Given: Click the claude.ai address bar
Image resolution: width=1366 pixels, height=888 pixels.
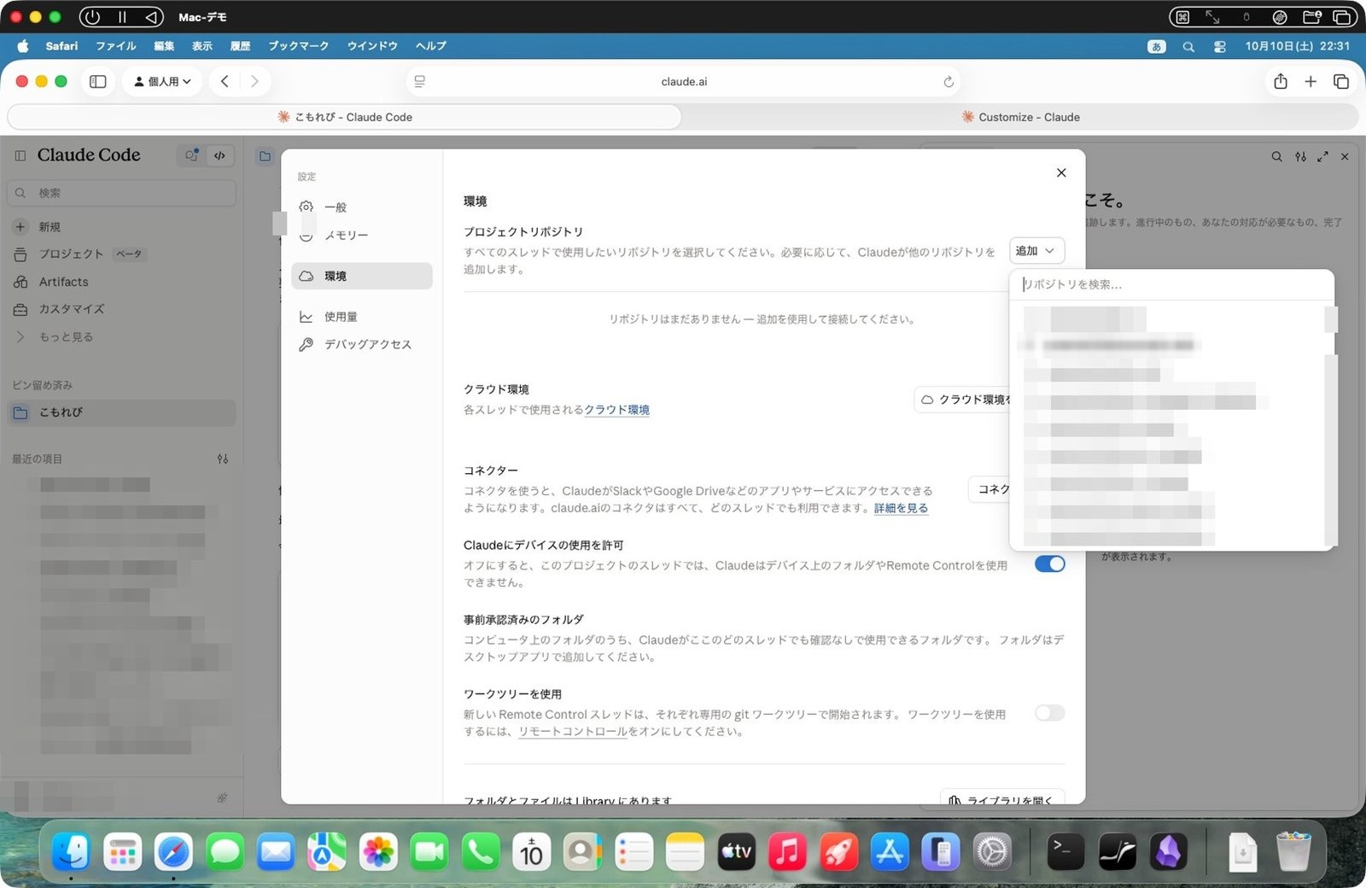Looking at the screenshot, I should (684, 82).
